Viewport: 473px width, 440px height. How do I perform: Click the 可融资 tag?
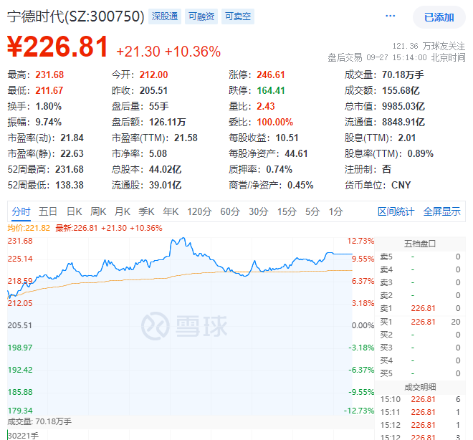(201, 16)
